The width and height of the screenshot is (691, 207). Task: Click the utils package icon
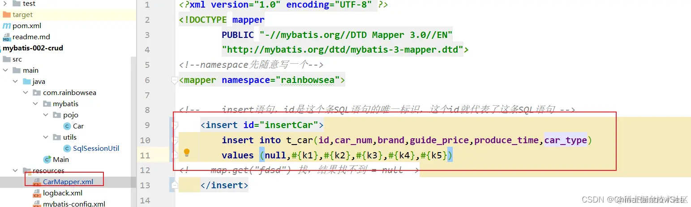(57, 137)
